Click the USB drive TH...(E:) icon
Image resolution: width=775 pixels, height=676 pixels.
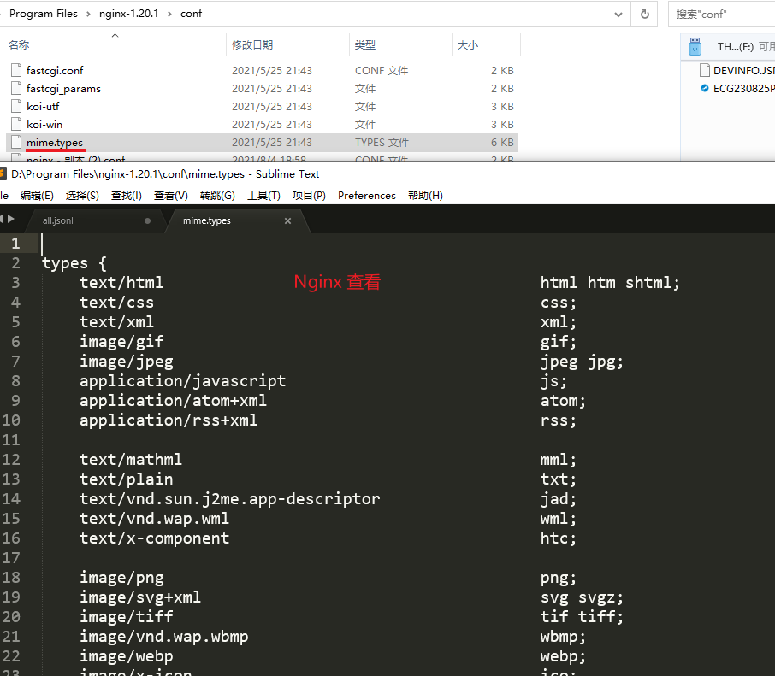(x=695, y=46)
